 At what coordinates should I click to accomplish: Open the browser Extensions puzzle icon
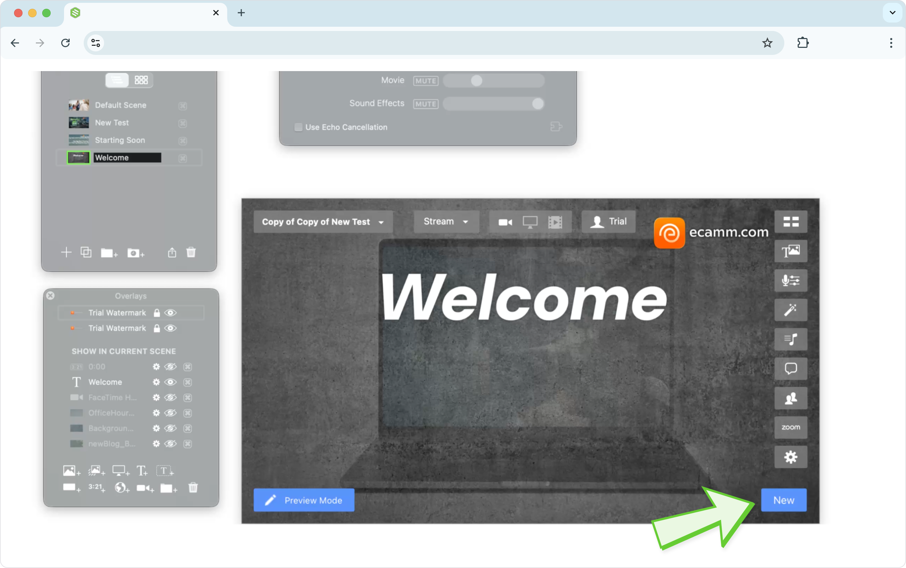click(x=803, y=43)
